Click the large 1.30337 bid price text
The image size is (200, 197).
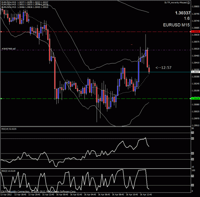pyautogui.click(x=183, y=13)
